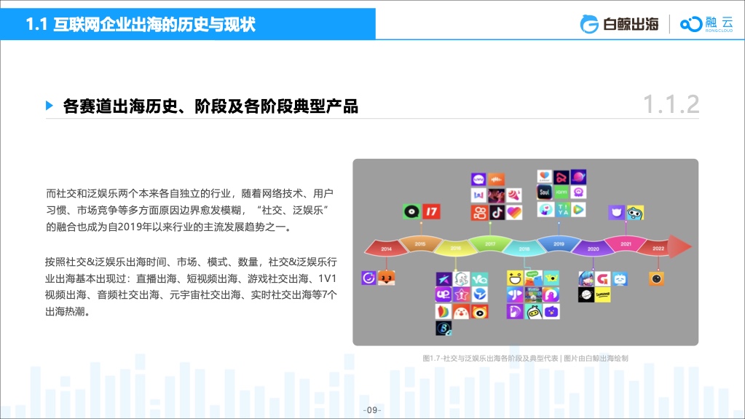Click the TIYA app icon
The image size is (745, 419).
point(562,210)
